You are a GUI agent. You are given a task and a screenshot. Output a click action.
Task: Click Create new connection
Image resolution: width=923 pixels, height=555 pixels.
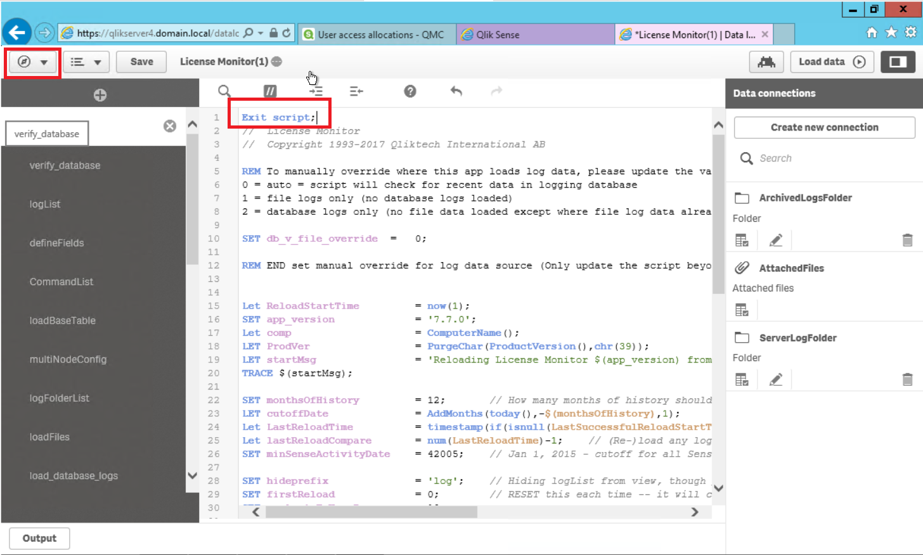(824, 127)
